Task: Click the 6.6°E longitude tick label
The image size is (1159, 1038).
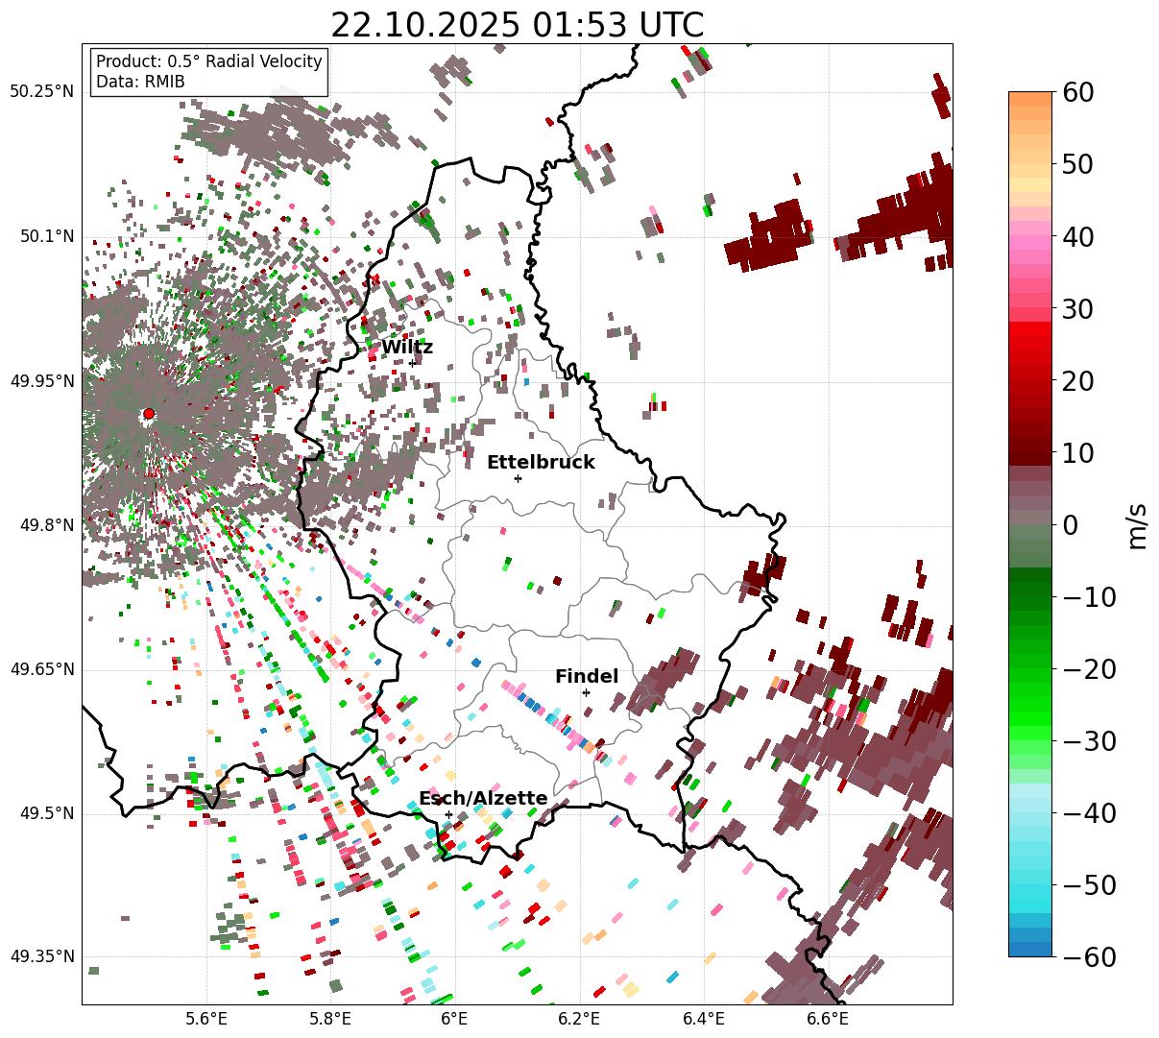Action: (828, 1019)
